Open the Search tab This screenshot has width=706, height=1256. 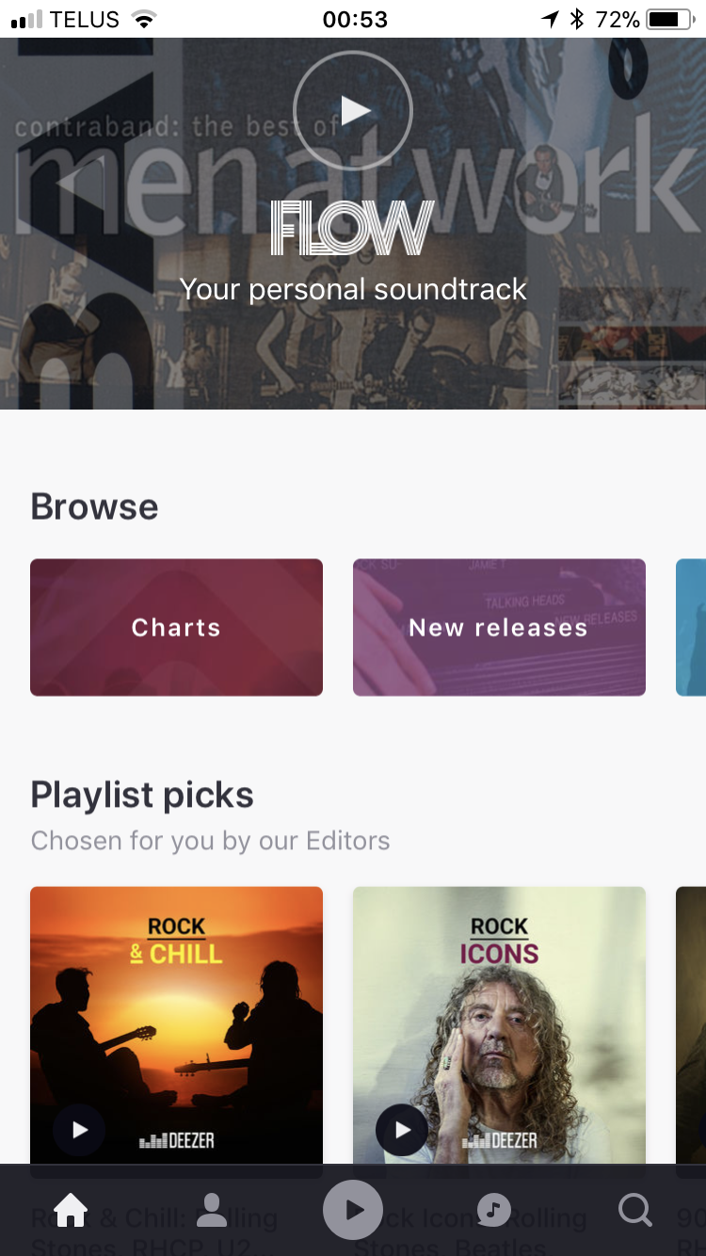click(x=635, y=1210)
